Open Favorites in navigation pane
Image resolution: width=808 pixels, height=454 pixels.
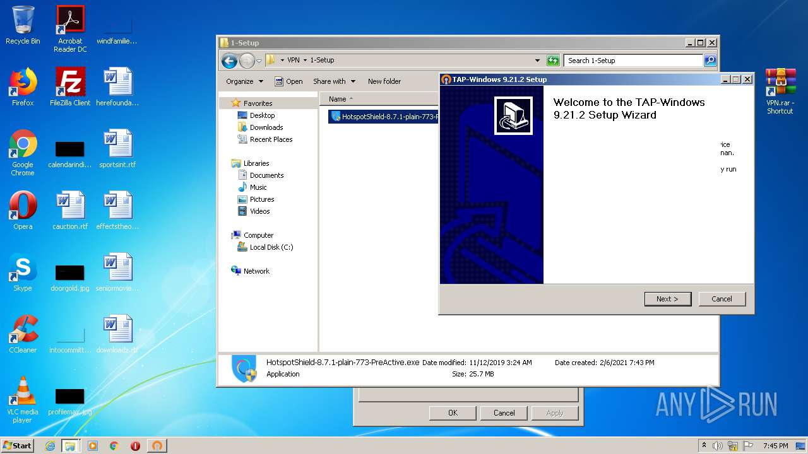click(258, 103)
